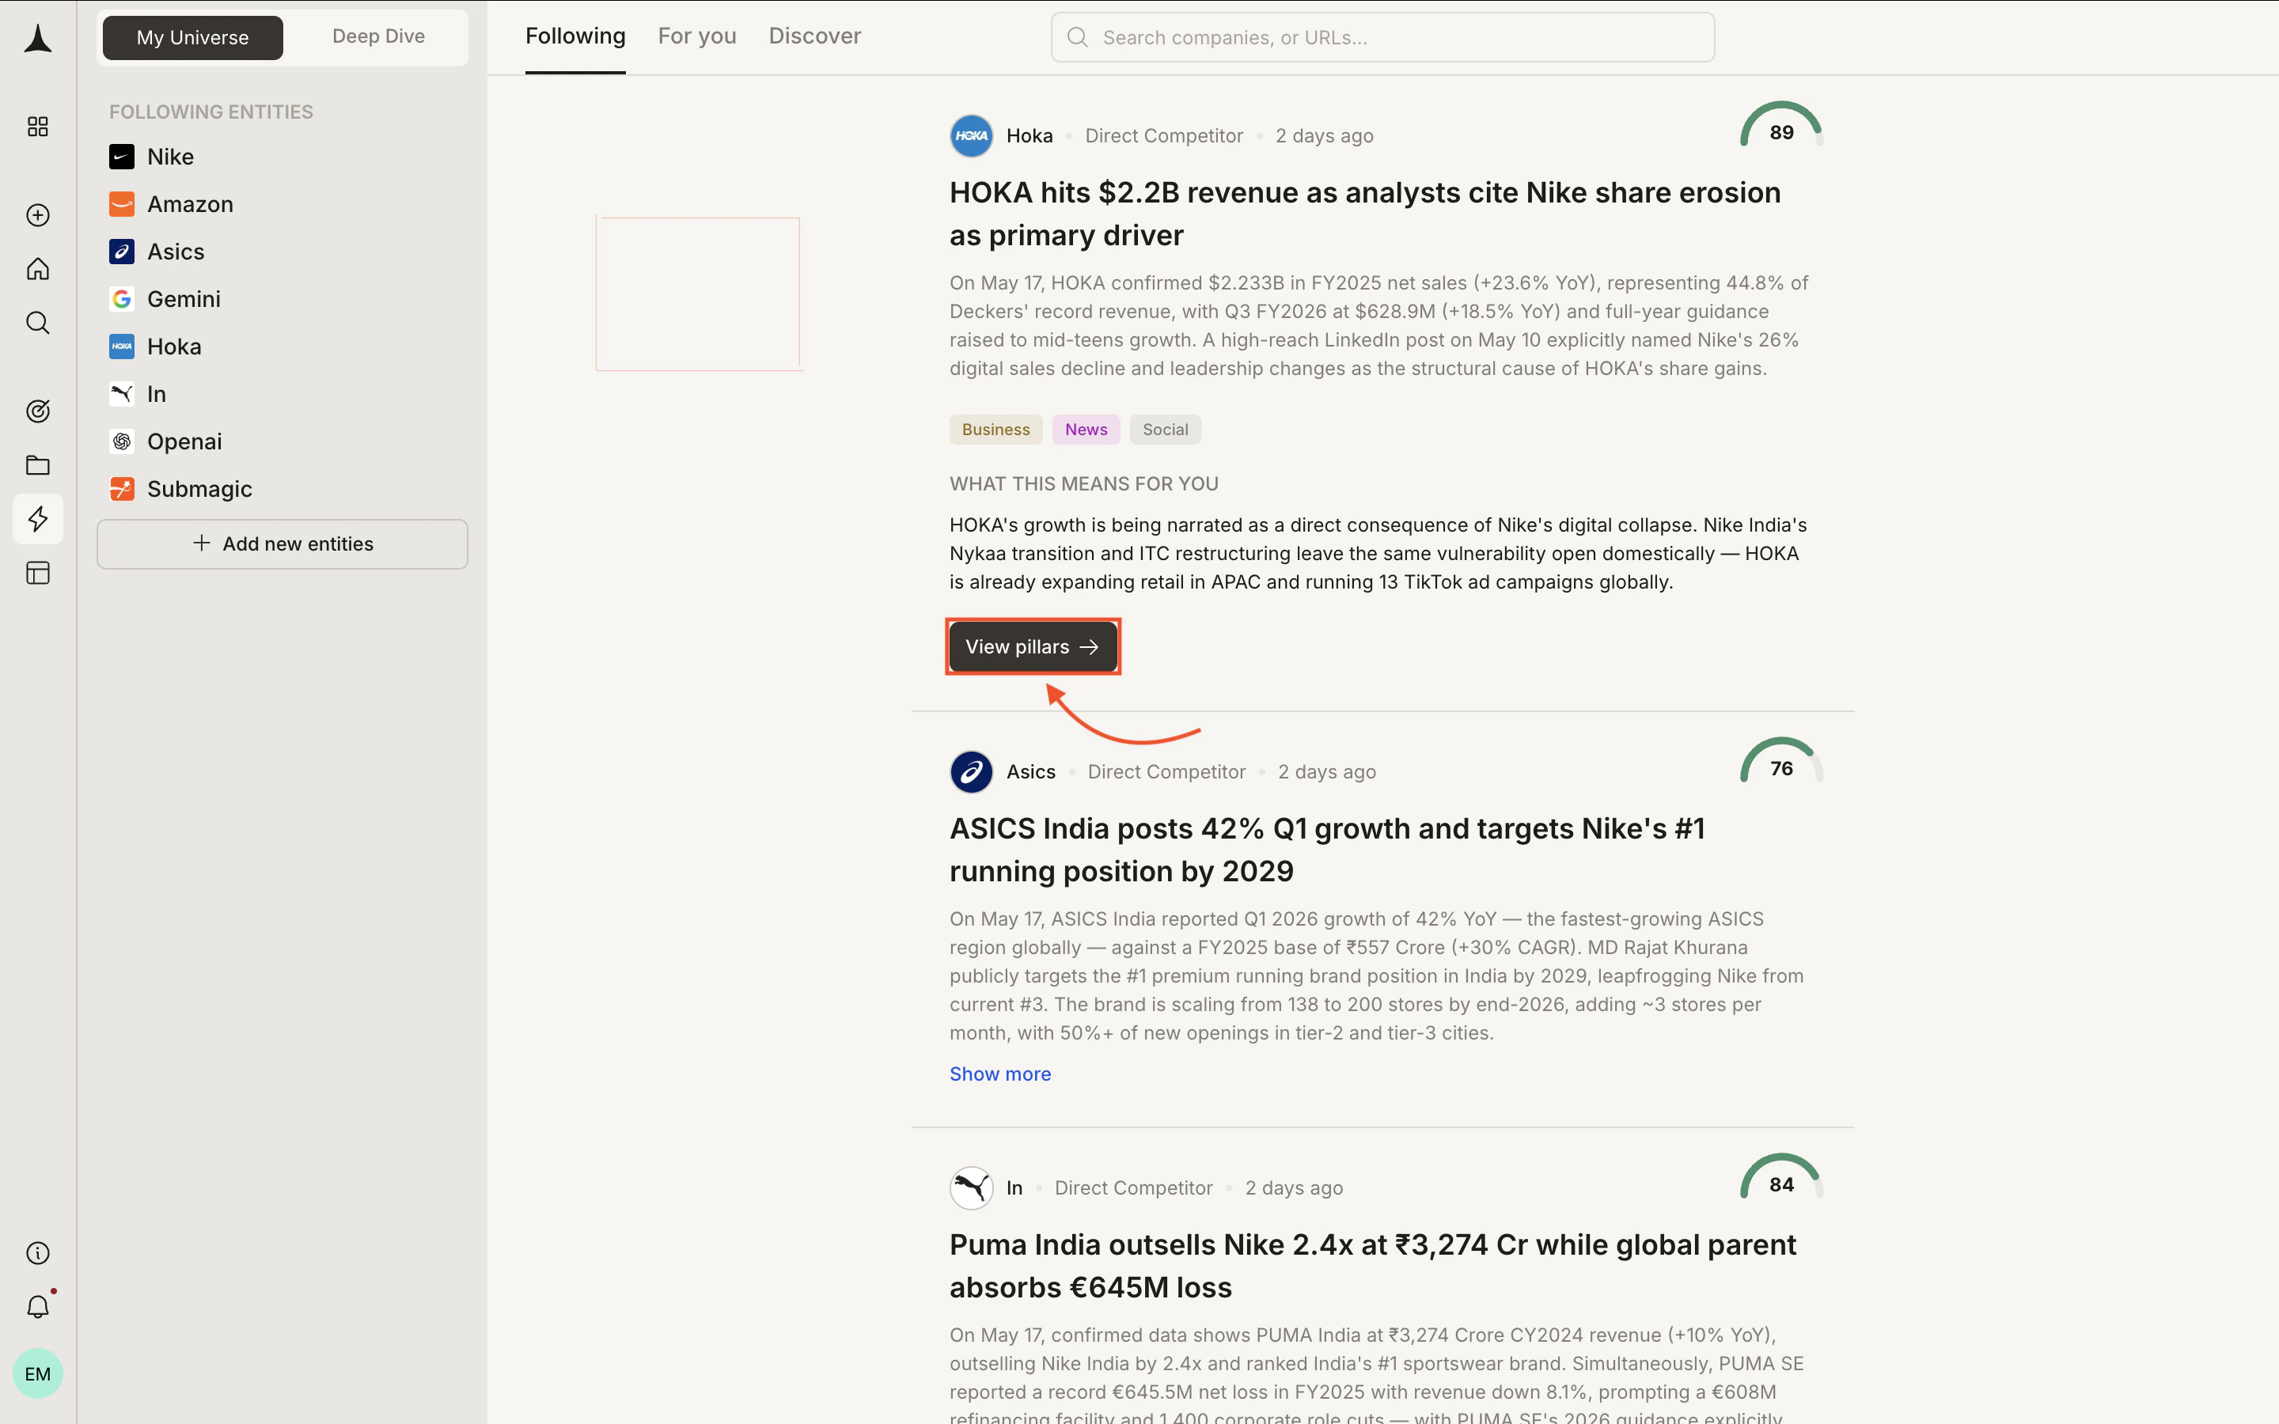Open the ASICS India posts 42% headline
Viewport: 2279px width, 1424px height.
click(x=1327, y=850)
